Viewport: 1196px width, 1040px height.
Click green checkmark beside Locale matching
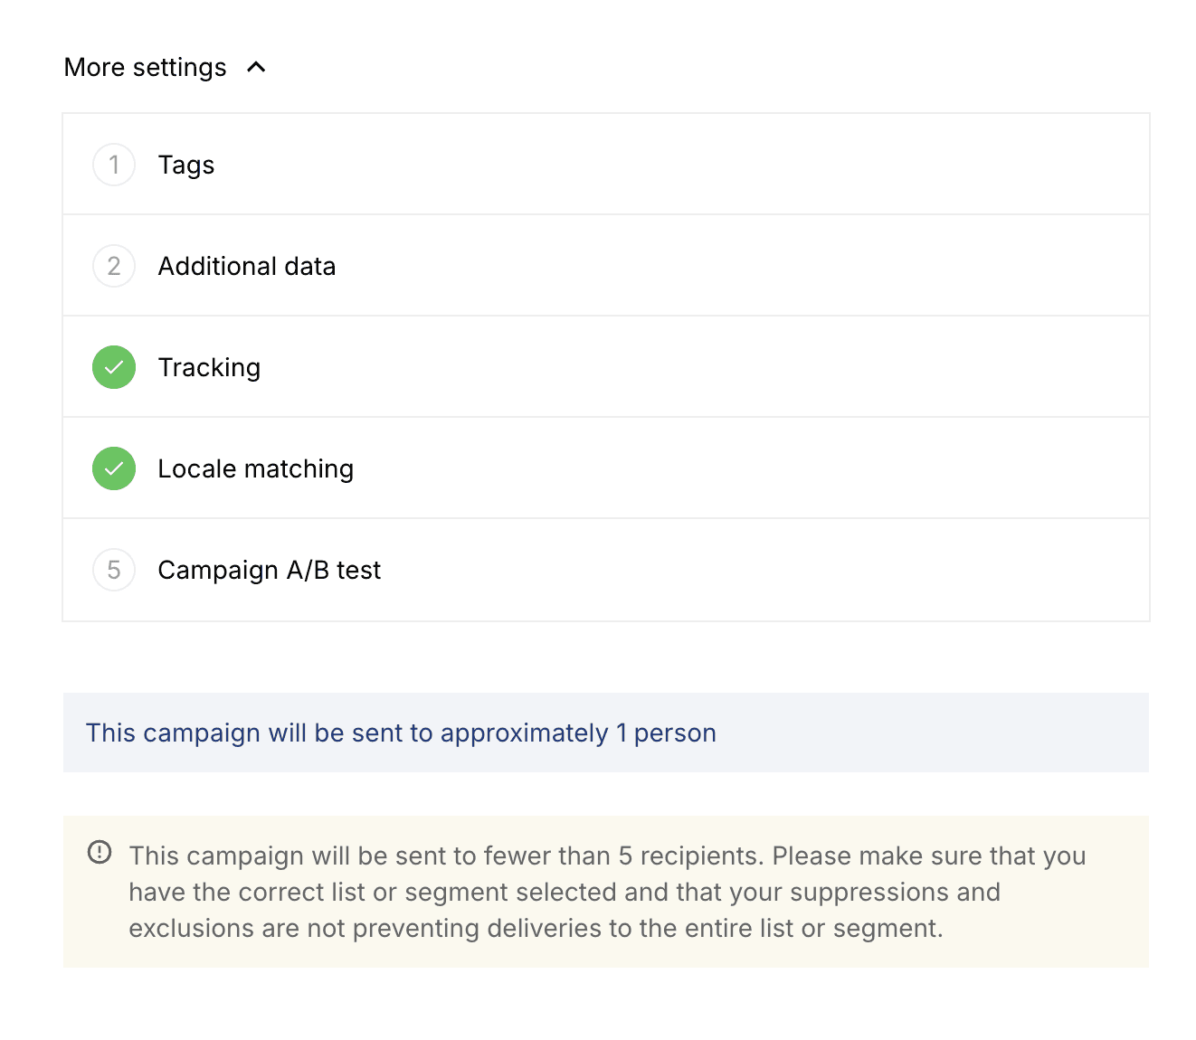[114, 468]
